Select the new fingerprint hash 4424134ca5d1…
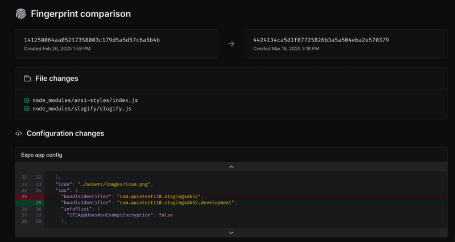 [x=321, y=40]
